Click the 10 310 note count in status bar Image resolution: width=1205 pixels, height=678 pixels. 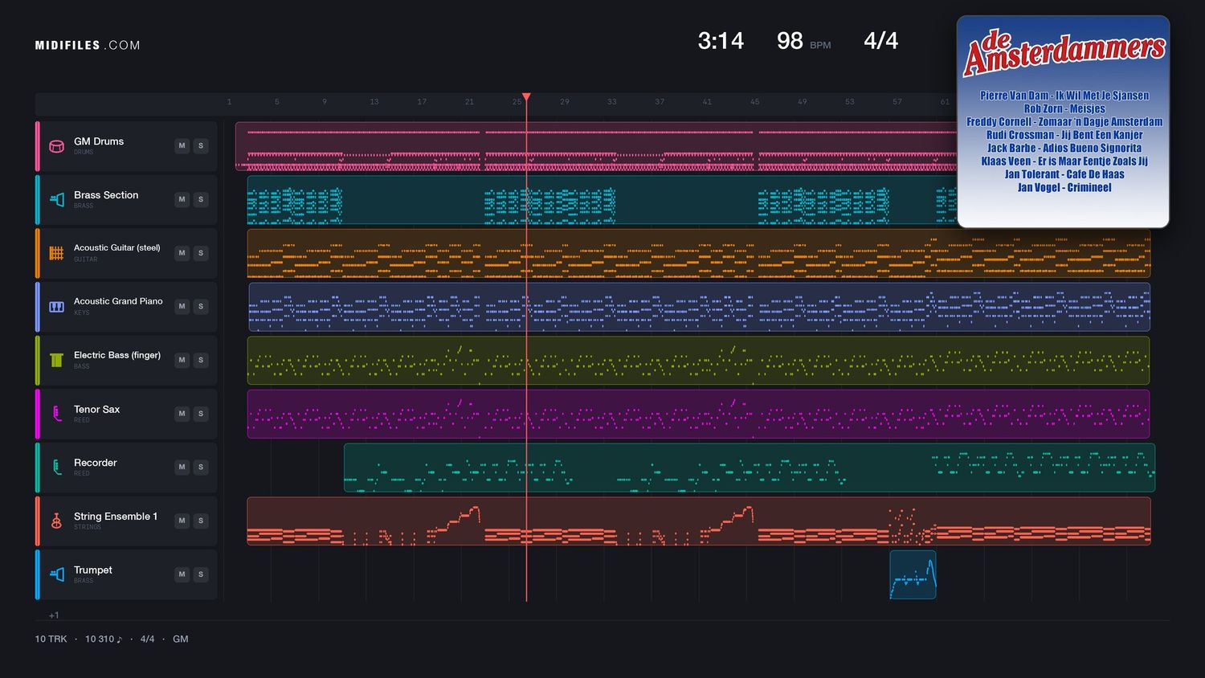[104, 639]
